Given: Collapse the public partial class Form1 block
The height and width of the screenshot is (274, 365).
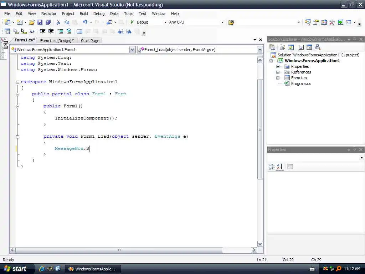Looking at the screenshot, I should pos(17,94).
